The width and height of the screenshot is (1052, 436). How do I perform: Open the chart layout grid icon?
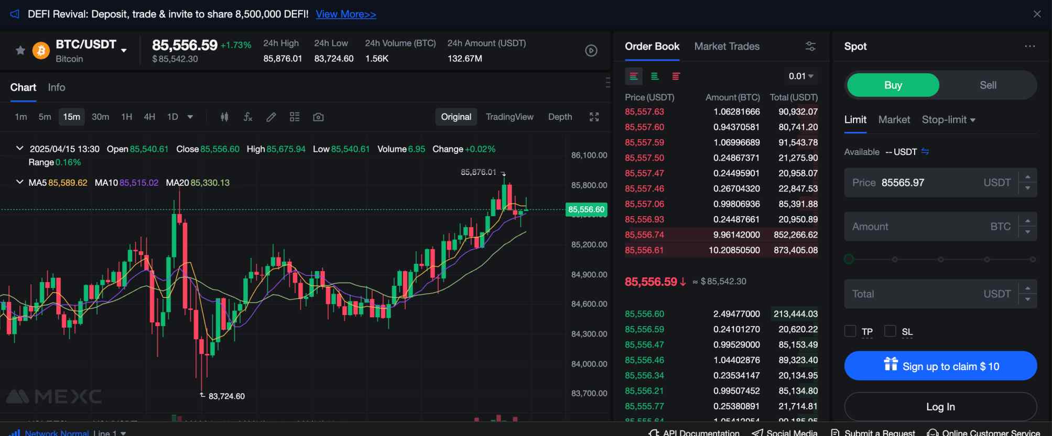pyautogui.click(x=295, y=117)
